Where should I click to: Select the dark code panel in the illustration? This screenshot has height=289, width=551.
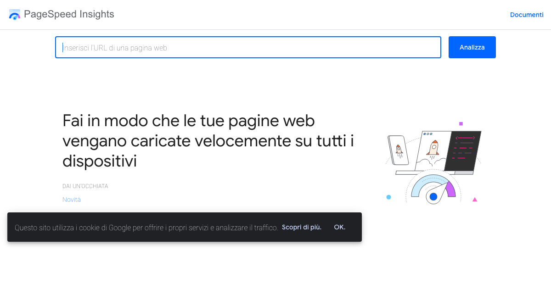point(464,151)
